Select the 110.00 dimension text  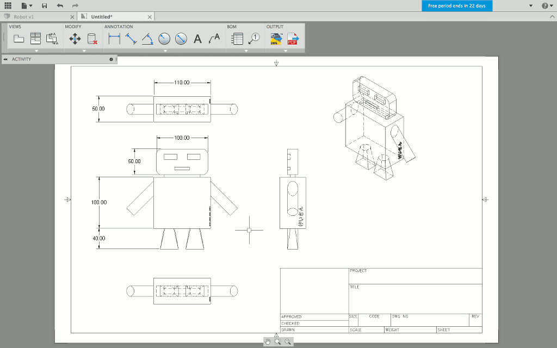182,83
